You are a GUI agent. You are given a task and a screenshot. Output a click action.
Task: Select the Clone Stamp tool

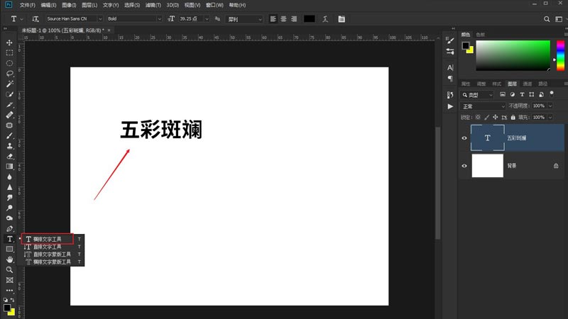pos(9,146)
